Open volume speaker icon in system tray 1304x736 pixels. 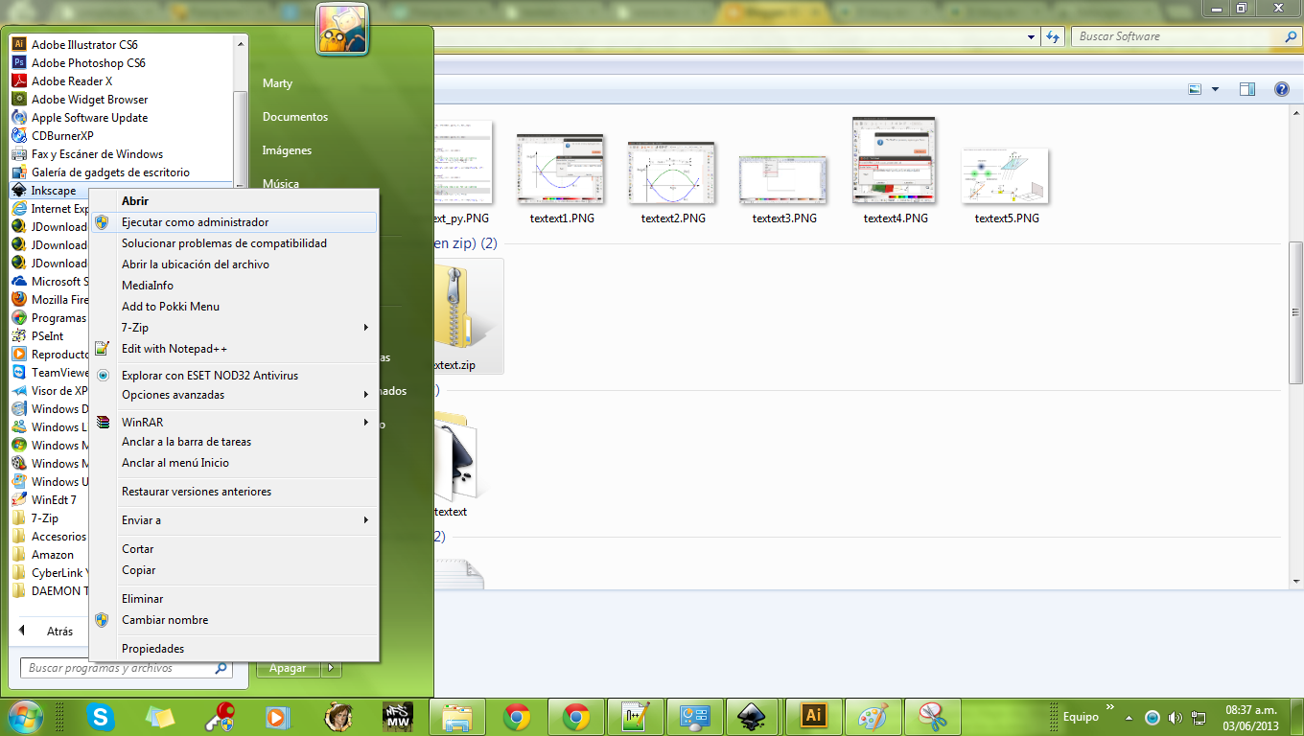tap(1176, 718)
